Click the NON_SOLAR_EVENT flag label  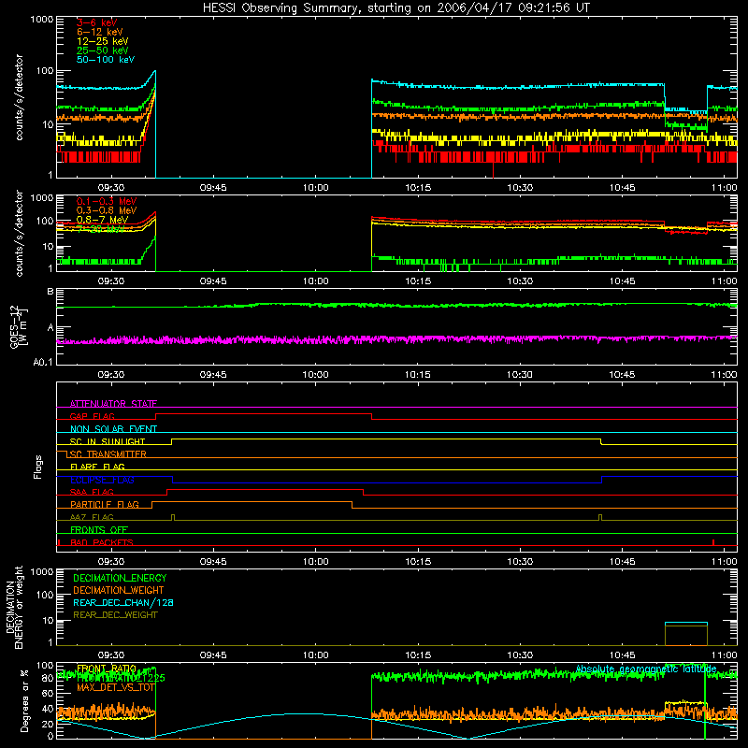(113, 429)
